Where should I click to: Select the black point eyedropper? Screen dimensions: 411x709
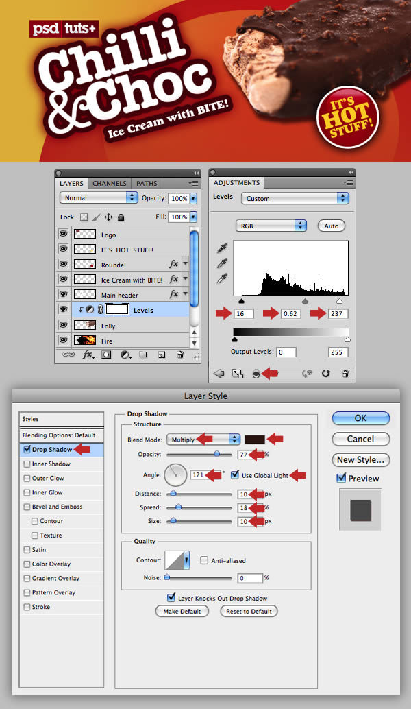(222, 248)
